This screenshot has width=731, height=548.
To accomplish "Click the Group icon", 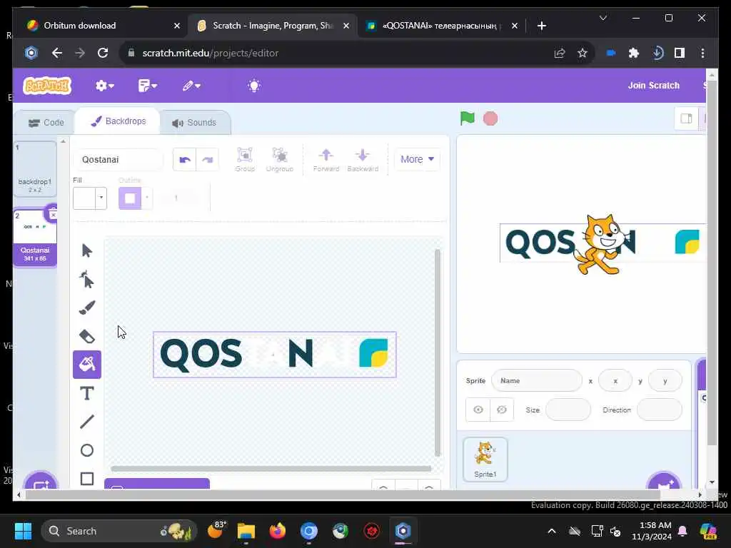I will 245,159.
